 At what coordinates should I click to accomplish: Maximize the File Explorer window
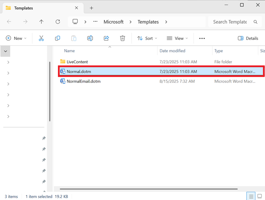[242, 5]
